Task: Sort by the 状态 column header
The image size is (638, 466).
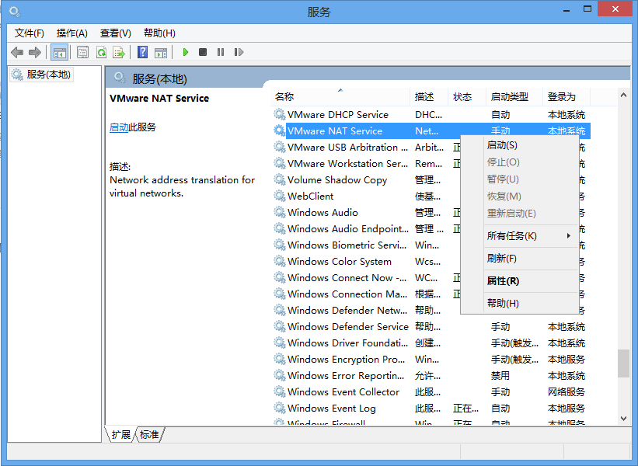Action: point(467,97)
